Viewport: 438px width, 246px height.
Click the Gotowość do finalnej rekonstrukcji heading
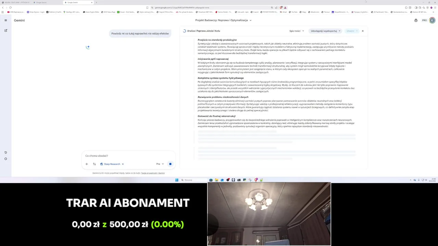point(216,116)
